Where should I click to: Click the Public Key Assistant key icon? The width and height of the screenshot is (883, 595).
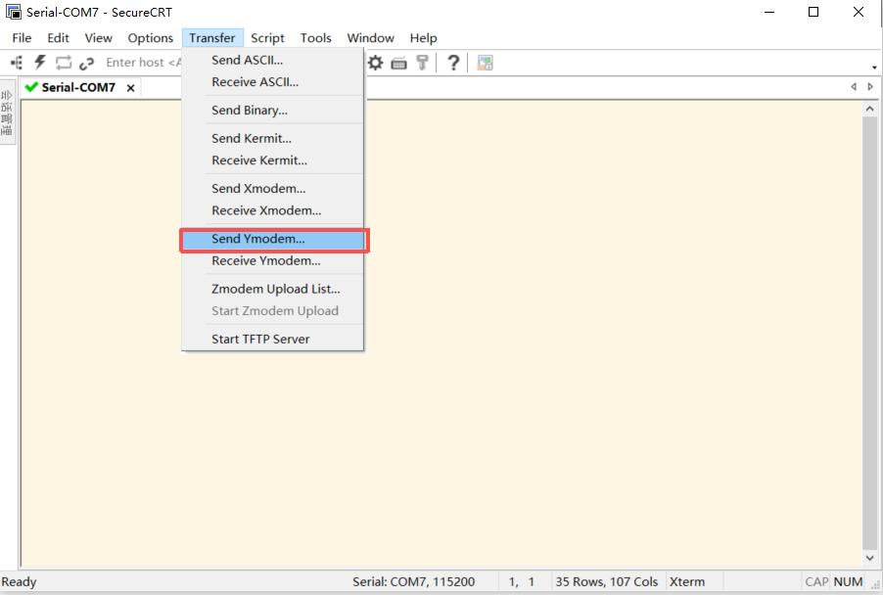click(x=422, y=63)
